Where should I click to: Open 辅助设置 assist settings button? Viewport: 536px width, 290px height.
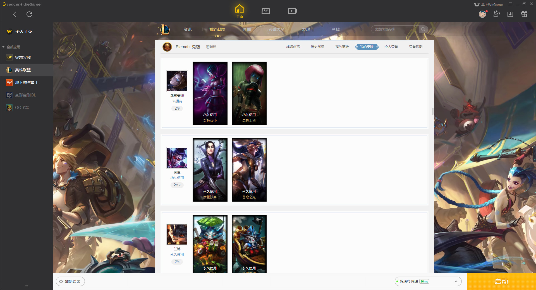click(x=70, y=282)
